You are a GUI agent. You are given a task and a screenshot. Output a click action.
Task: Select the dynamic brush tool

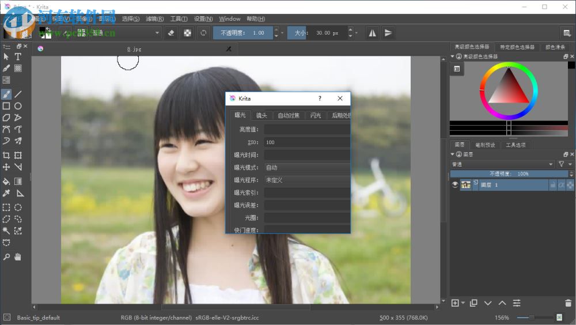point(6,141)
